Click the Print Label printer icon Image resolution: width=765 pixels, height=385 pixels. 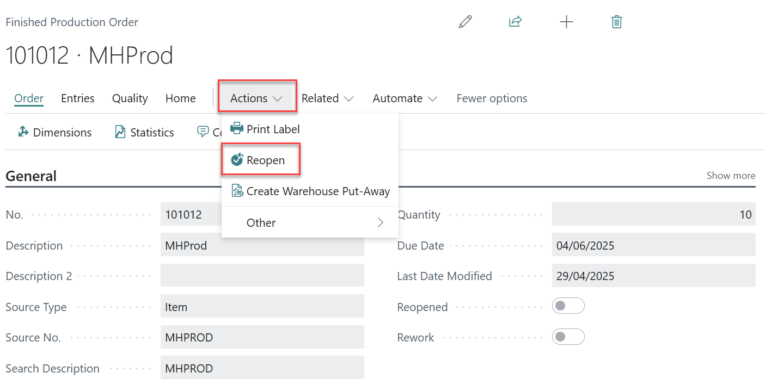pos(237,129)
